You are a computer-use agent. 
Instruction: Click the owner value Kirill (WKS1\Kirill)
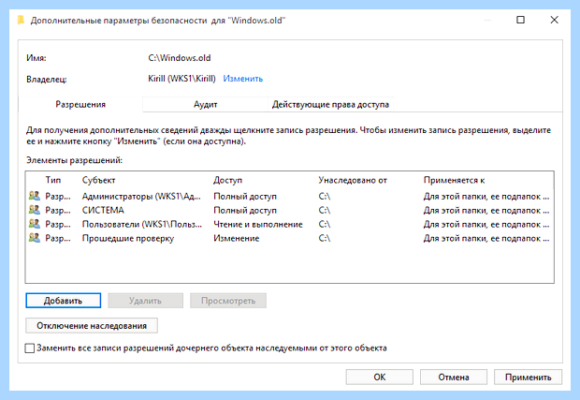coord(181,79)
